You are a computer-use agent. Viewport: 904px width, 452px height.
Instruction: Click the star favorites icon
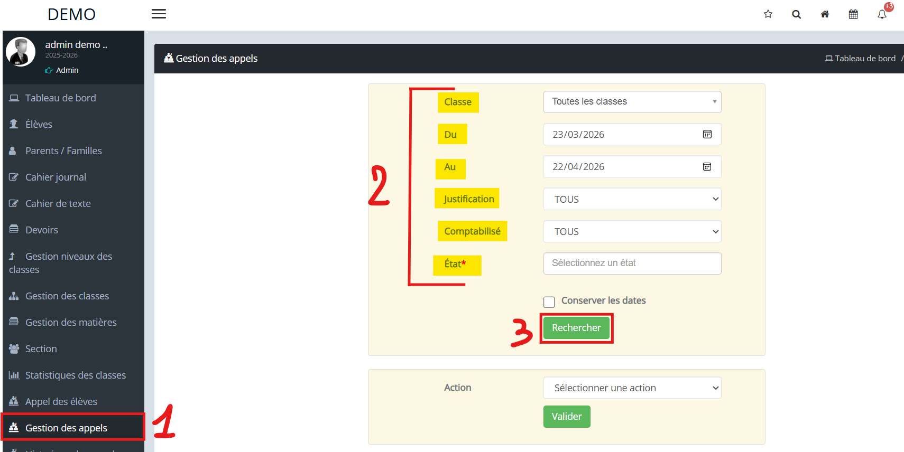(768, 14)
